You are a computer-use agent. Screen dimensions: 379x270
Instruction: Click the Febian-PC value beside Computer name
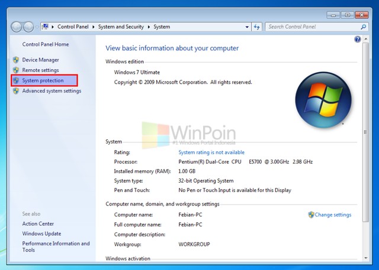pos(190,215)
